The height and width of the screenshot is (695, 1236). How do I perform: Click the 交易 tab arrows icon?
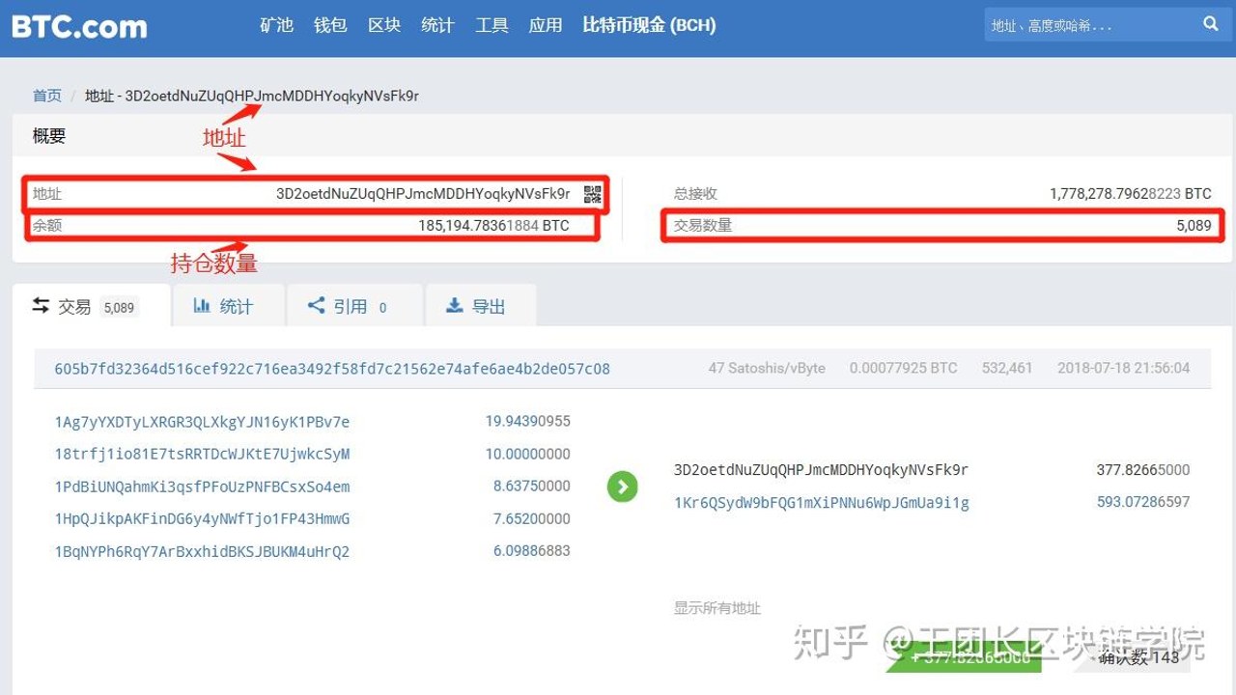[x=41, y=305]
